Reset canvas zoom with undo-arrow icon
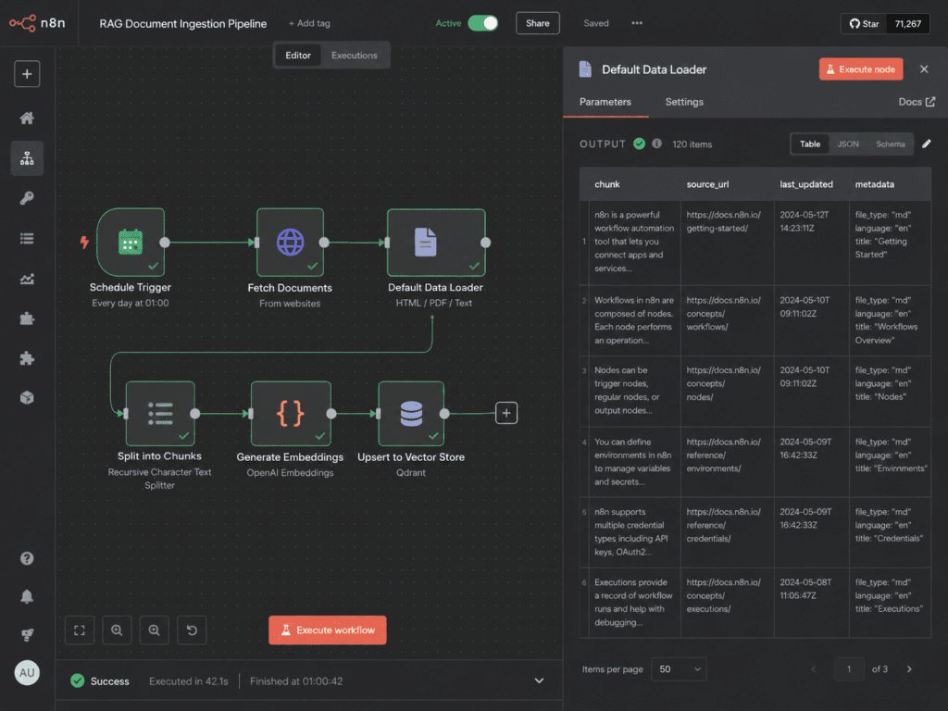Viewport: 948px width, 711px height. 192,630
